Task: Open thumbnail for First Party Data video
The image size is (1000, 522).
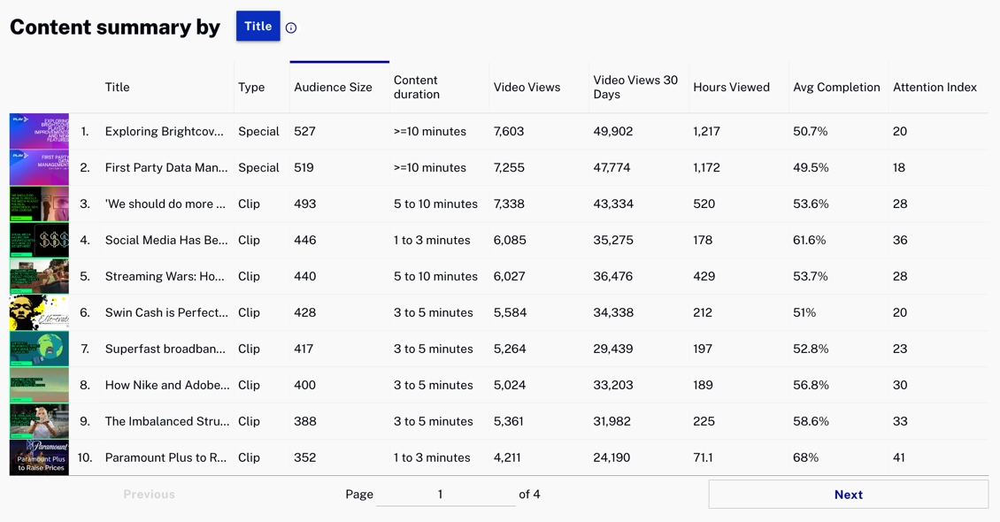Action: (x=39, y=167)
